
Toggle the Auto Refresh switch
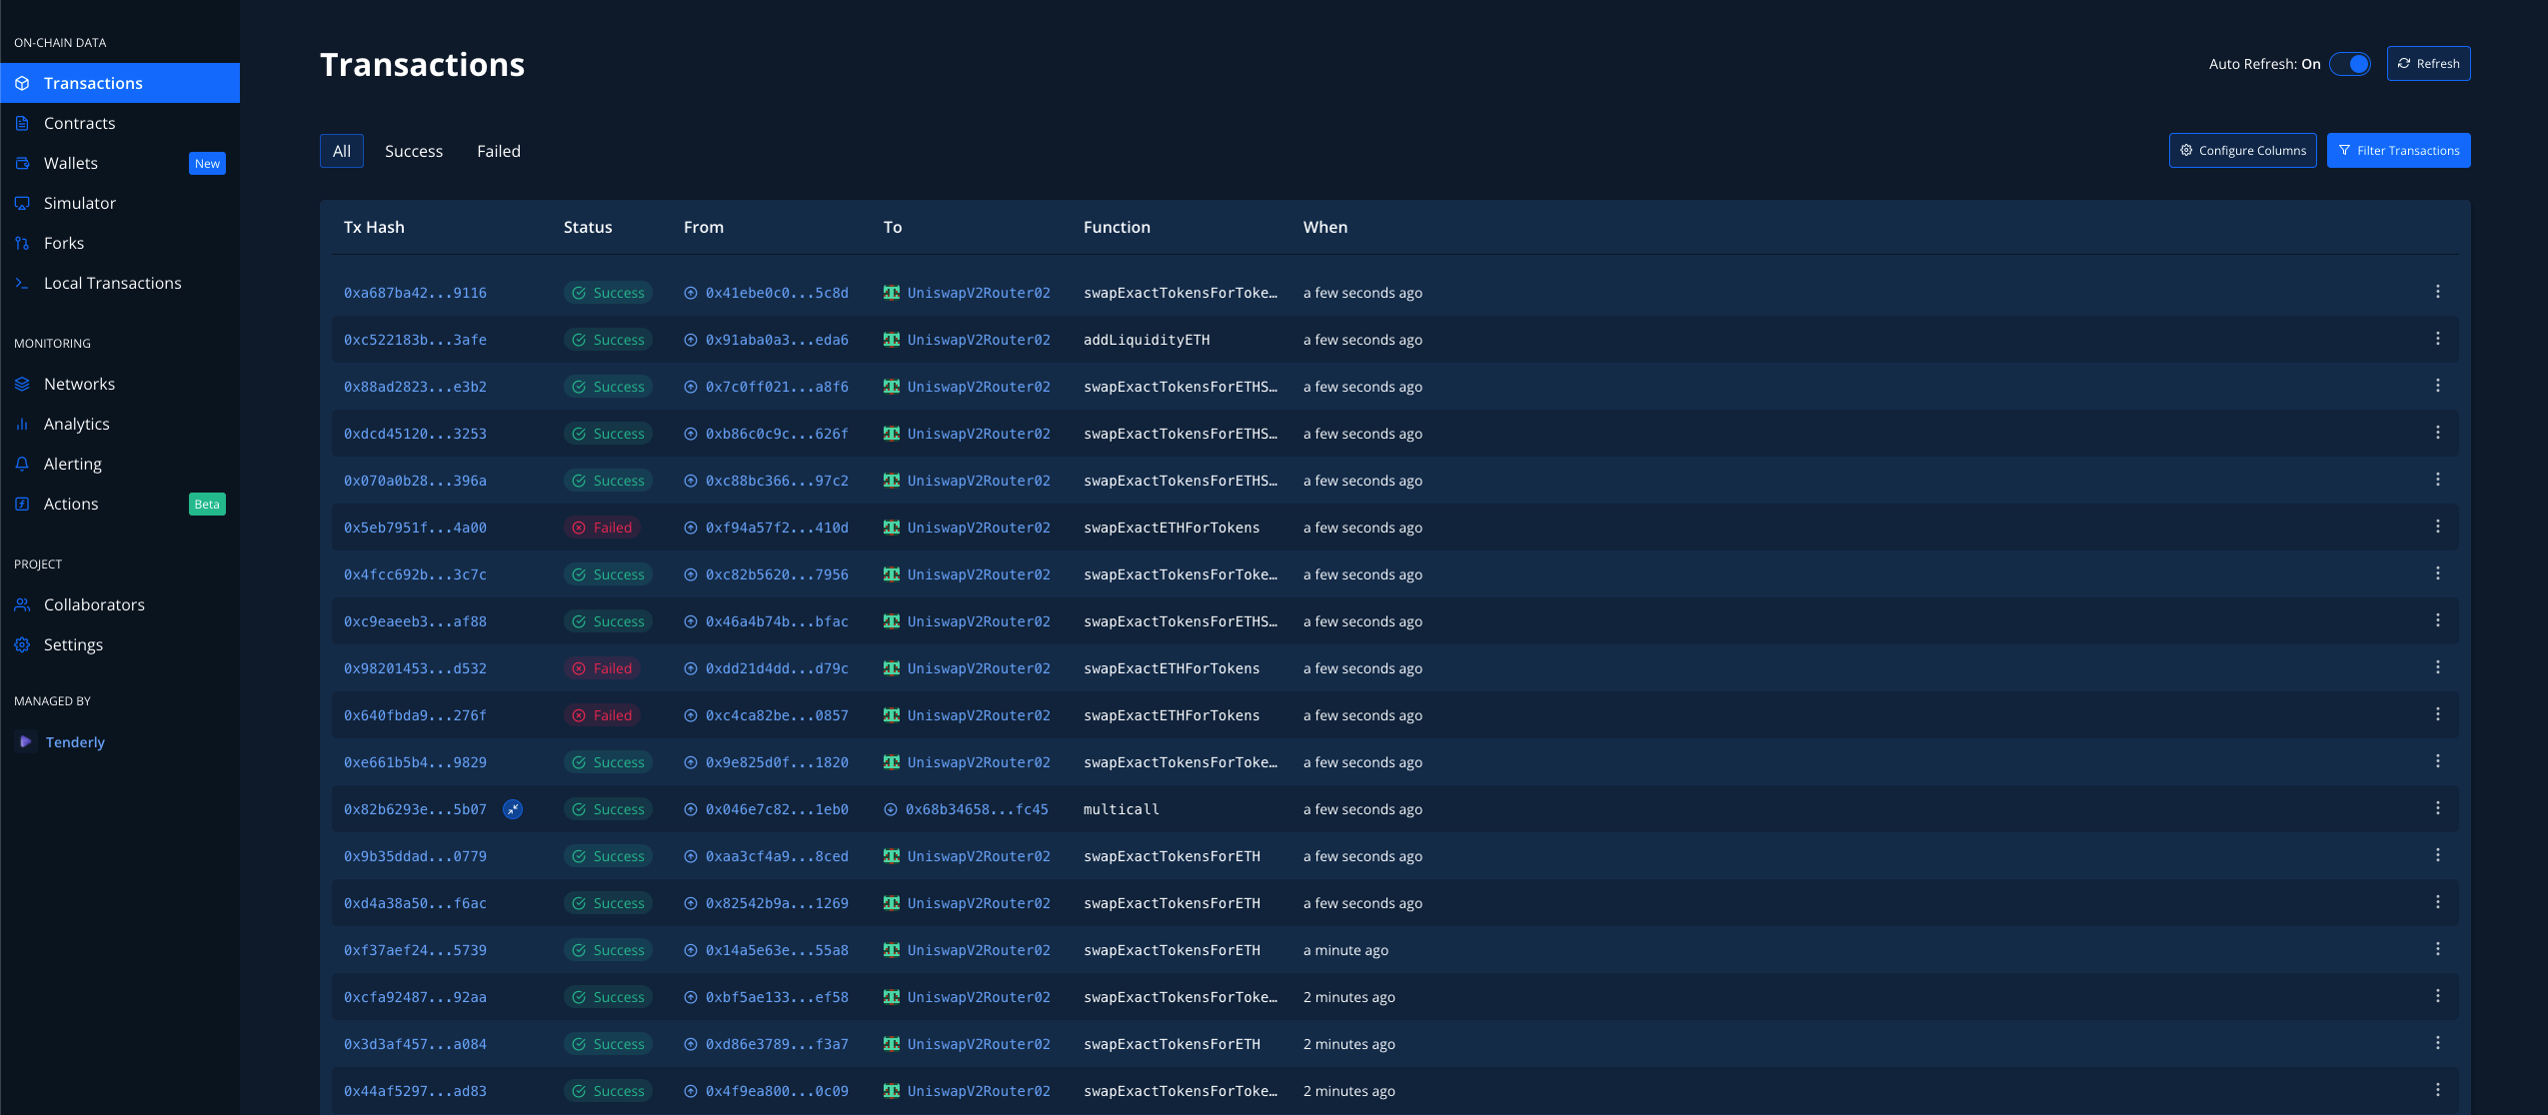[x=2349, y=64]
